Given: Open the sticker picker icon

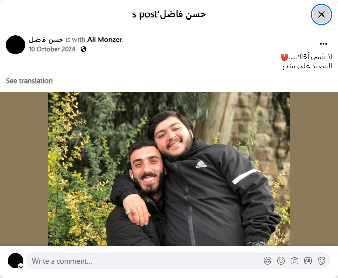Looking at the screenshot, I should click(x=322, y=261).
